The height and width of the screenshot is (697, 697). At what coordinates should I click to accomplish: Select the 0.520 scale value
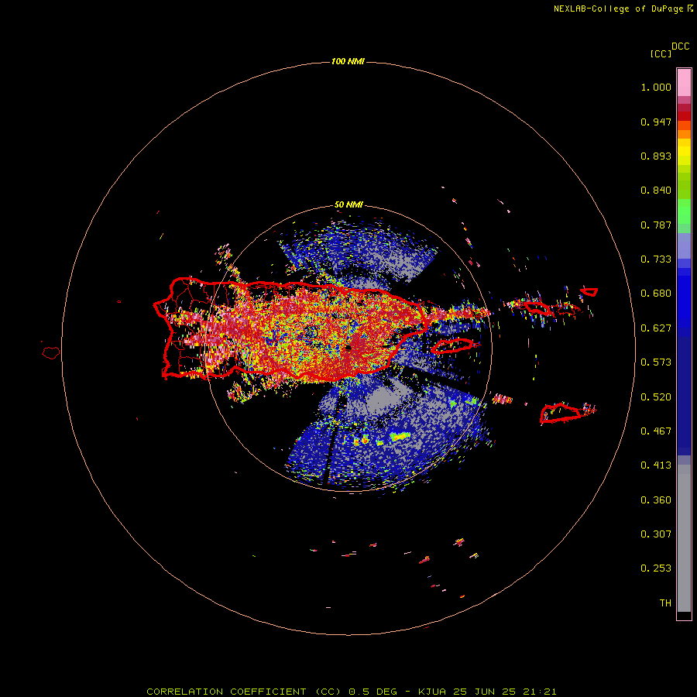pos(656,397)
